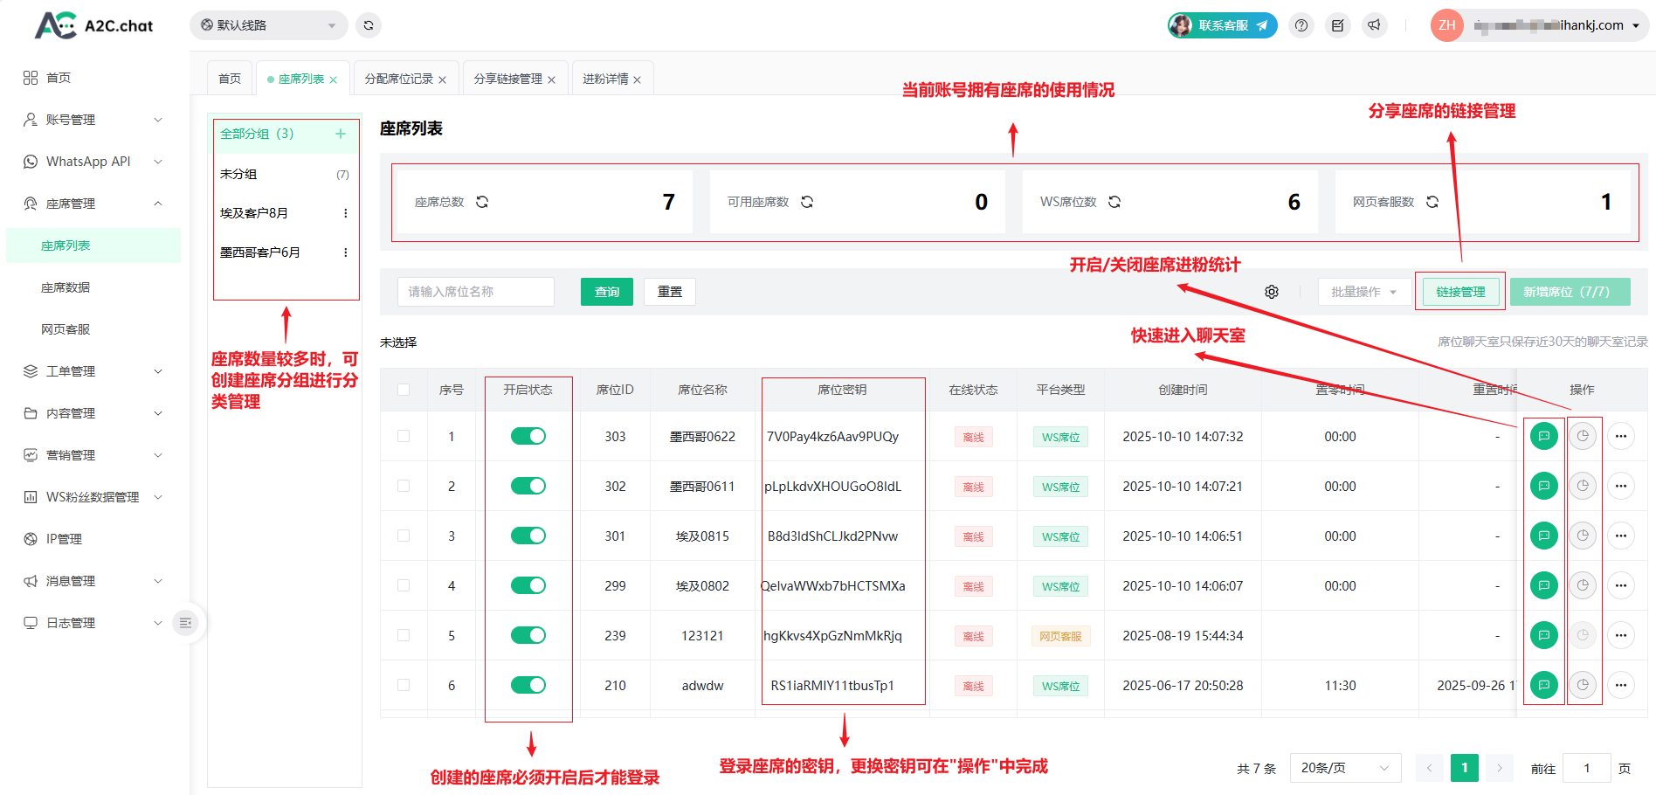Open more actions for seat adwdw
This screenshot has height=795, width=1656.
click(1621, 685)
